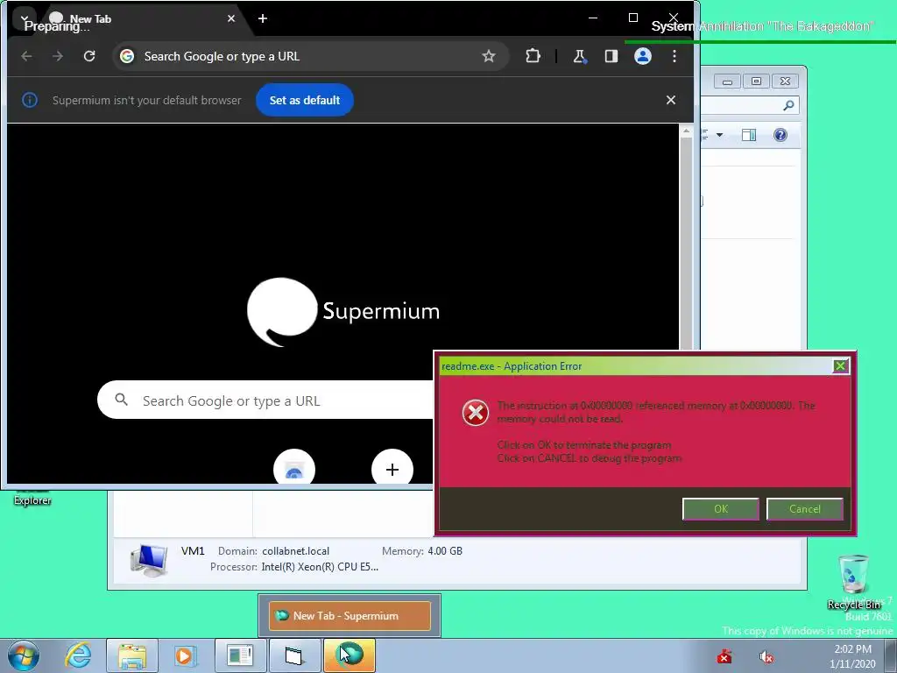Image resolution: width=897 pixels, height=673 pixels.
Task: Toggle the browser side panel icon
Action: click(x=611, y=56)
